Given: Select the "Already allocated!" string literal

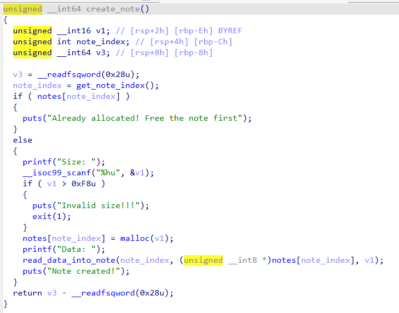Looking at the screenshot, I should click(144, 118).
